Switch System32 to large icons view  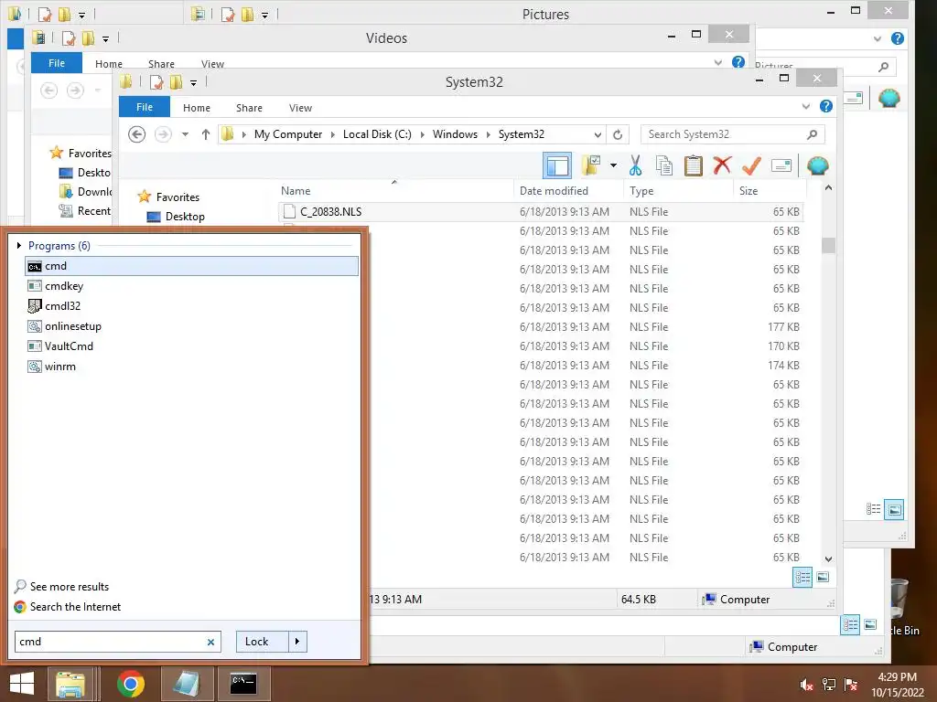click(823, 578)
